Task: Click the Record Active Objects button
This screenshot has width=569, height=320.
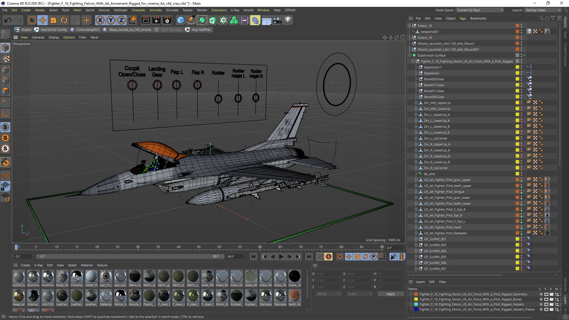Action: (320, 257)
